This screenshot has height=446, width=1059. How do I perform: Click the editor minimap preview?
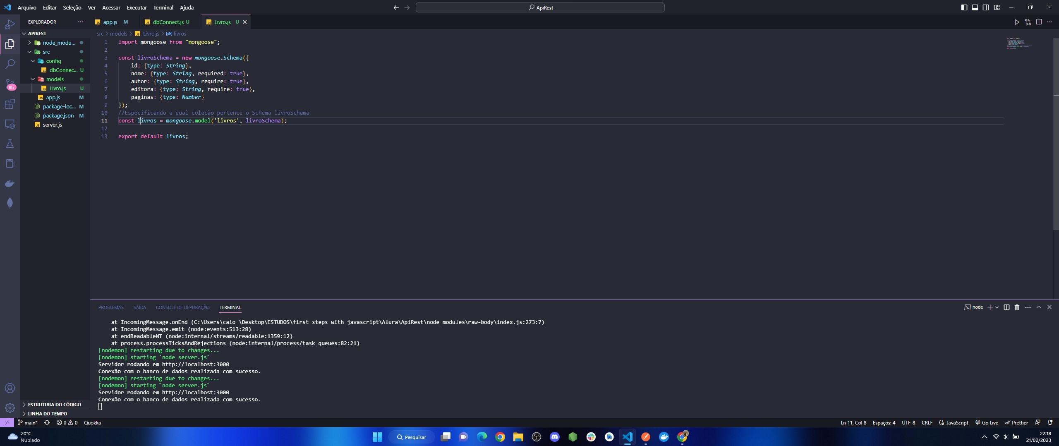[x=1019, y=43]
